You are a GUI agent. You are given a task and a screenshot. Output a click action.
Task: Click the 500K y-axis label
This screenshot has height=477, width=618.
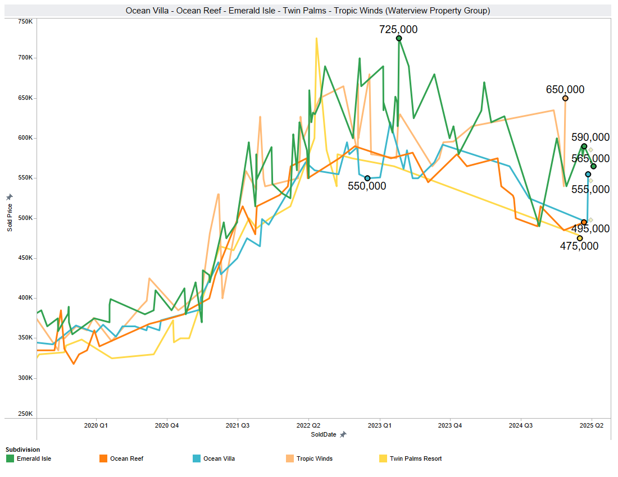(26, 218)
